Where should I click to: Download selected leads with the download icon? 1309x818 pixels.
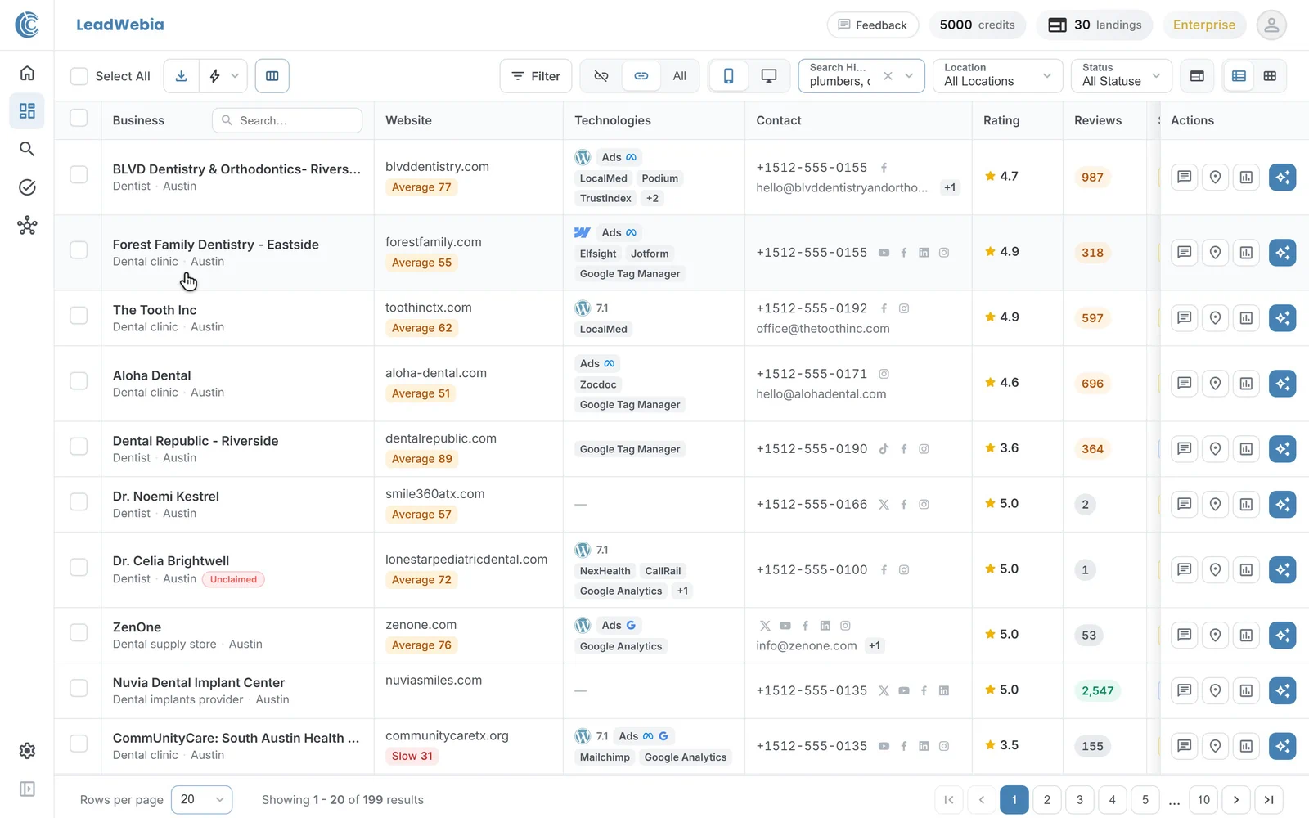(182, 76)
